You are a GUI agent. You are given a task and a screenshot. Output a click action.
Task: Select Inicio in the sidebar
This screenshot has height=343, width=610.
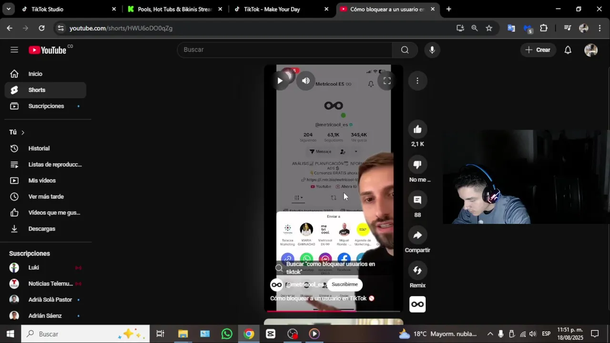(x=45, y=74)
